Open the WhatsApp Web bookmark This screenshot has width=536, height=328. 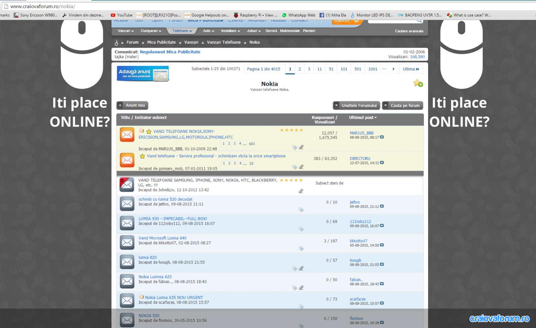click(x=298, y=15)
